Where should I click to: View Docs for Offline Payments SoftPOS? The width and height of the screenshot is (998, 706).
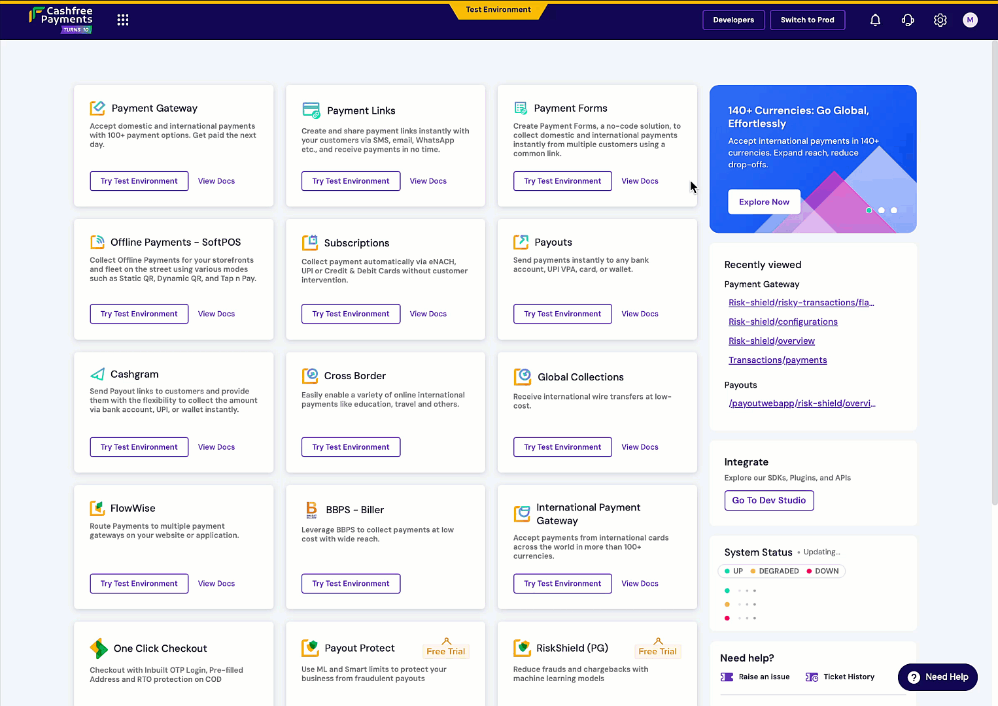tap(216, 314)
